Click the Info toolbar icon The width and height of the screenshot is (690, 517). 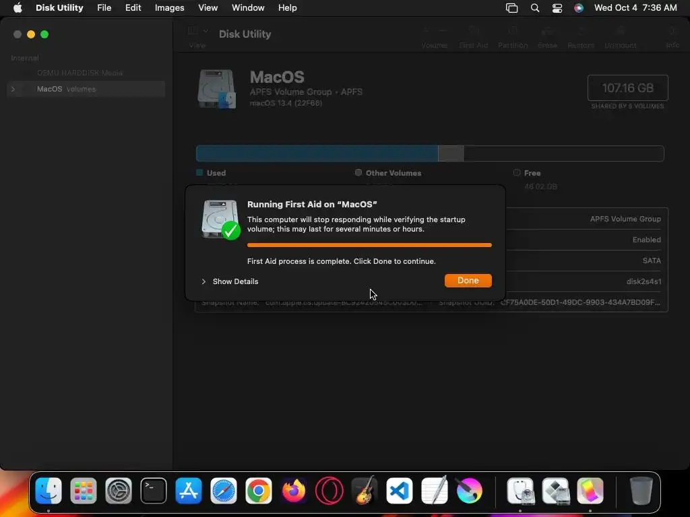click(x=672, y=31)
